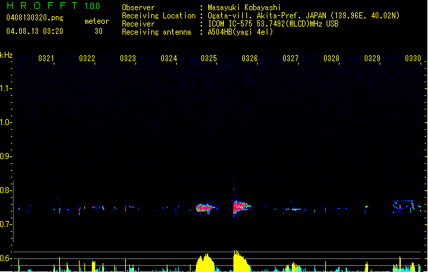
Task: Click the date stamp 04.08.13 03:20
Action: click(x=35, y=31)
